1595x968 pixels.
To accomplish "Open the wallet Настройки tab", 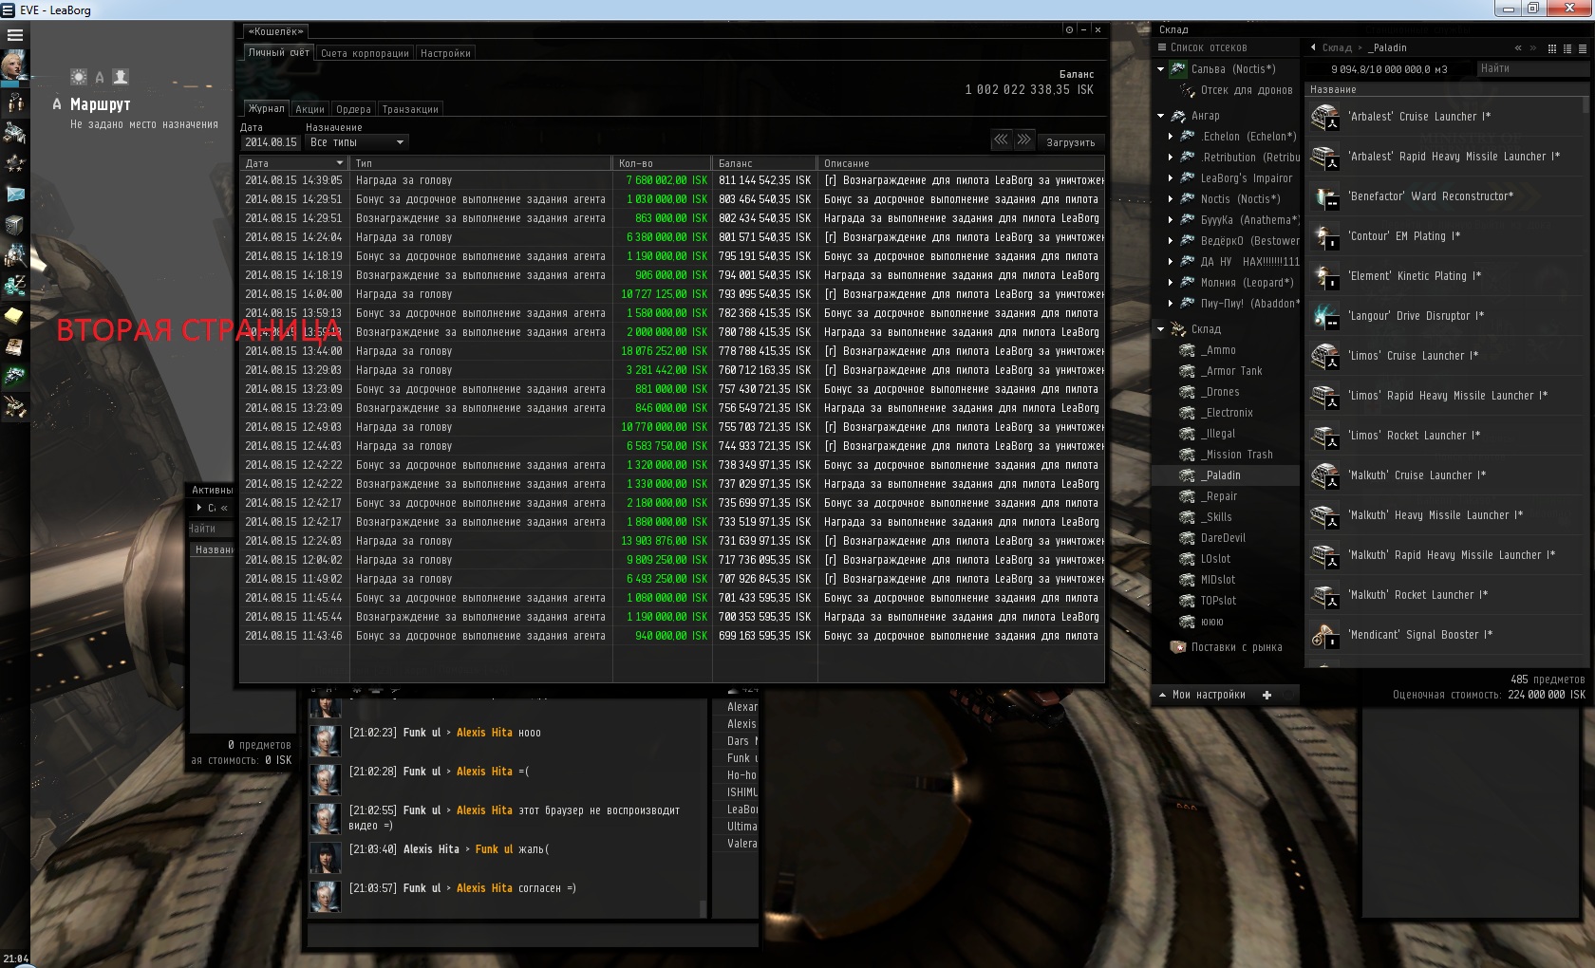I will 445,53.
